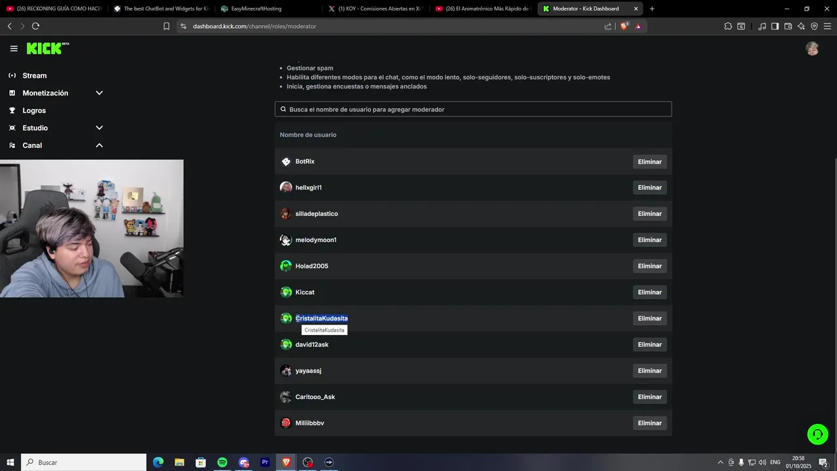Open Premiere Pro from the taskbar
Screen dimensions: 837x471
pyautogui.click(x=265, y=462)
